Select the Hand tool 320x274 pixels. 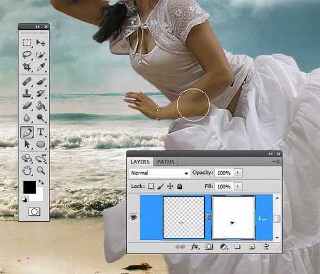tap(27, 171)
